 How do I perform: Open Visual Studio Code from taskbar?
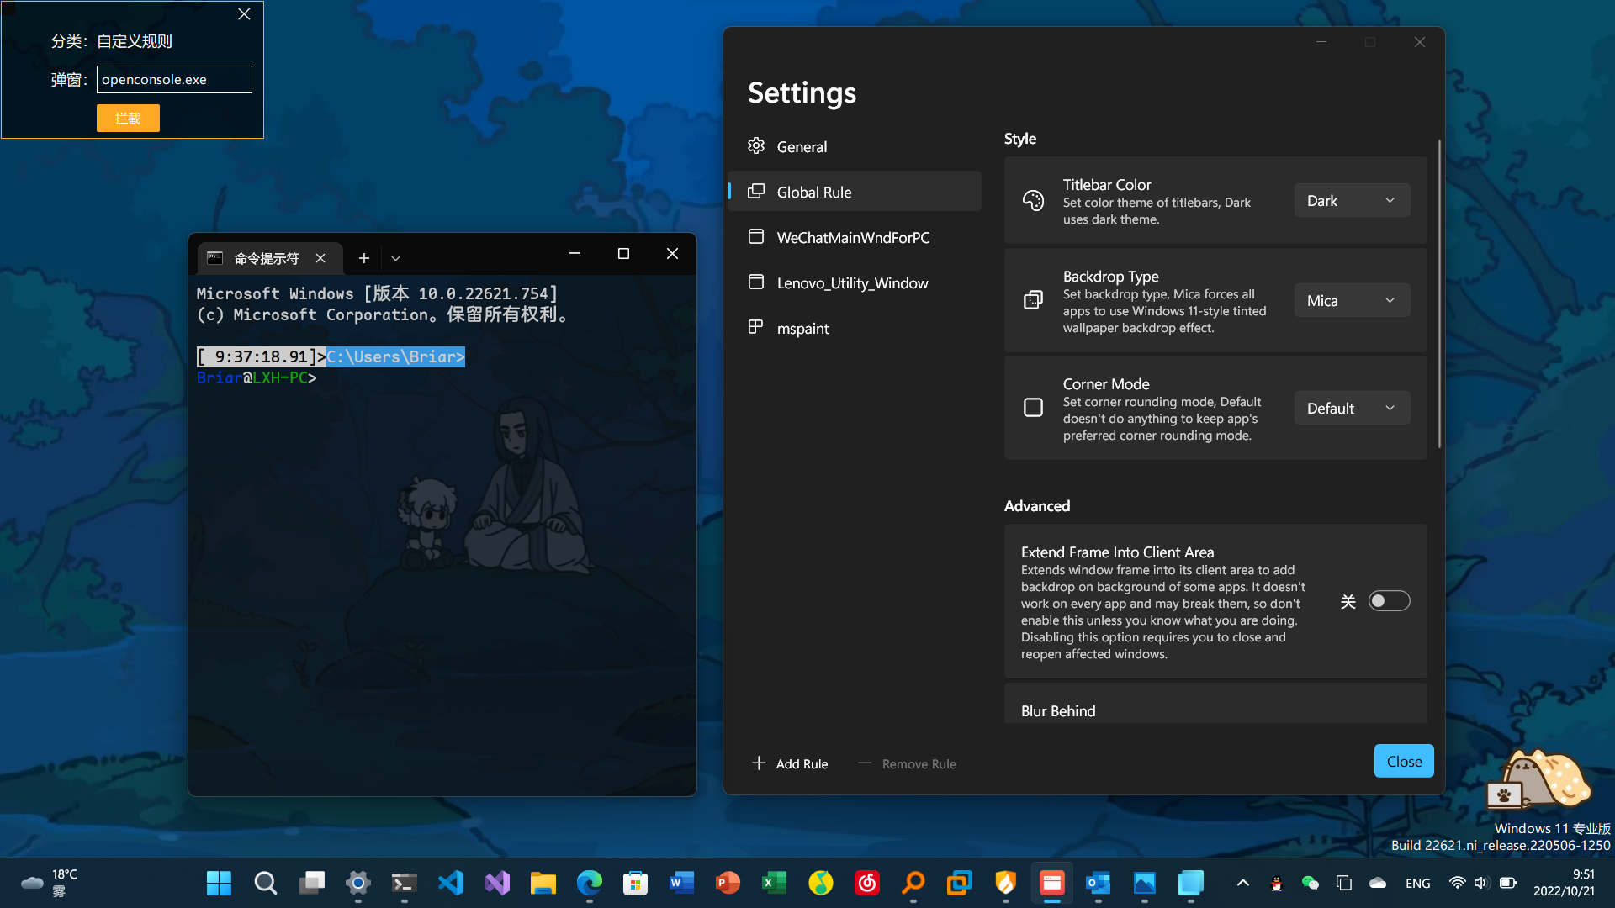tap(451, 883)
